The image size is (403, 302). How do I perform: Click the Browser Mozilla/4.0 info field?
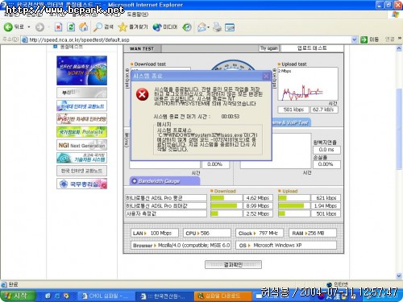click(181, 245)
